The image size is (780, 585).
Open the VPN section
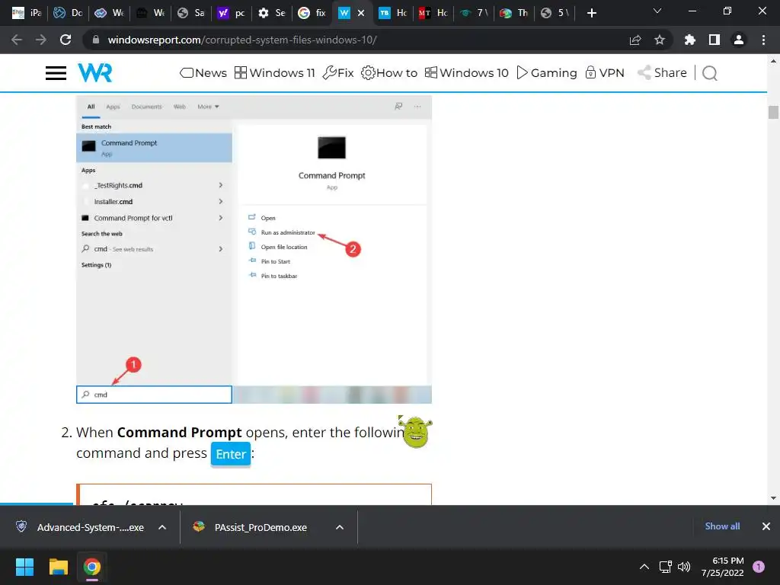click(x=604, y=72)
